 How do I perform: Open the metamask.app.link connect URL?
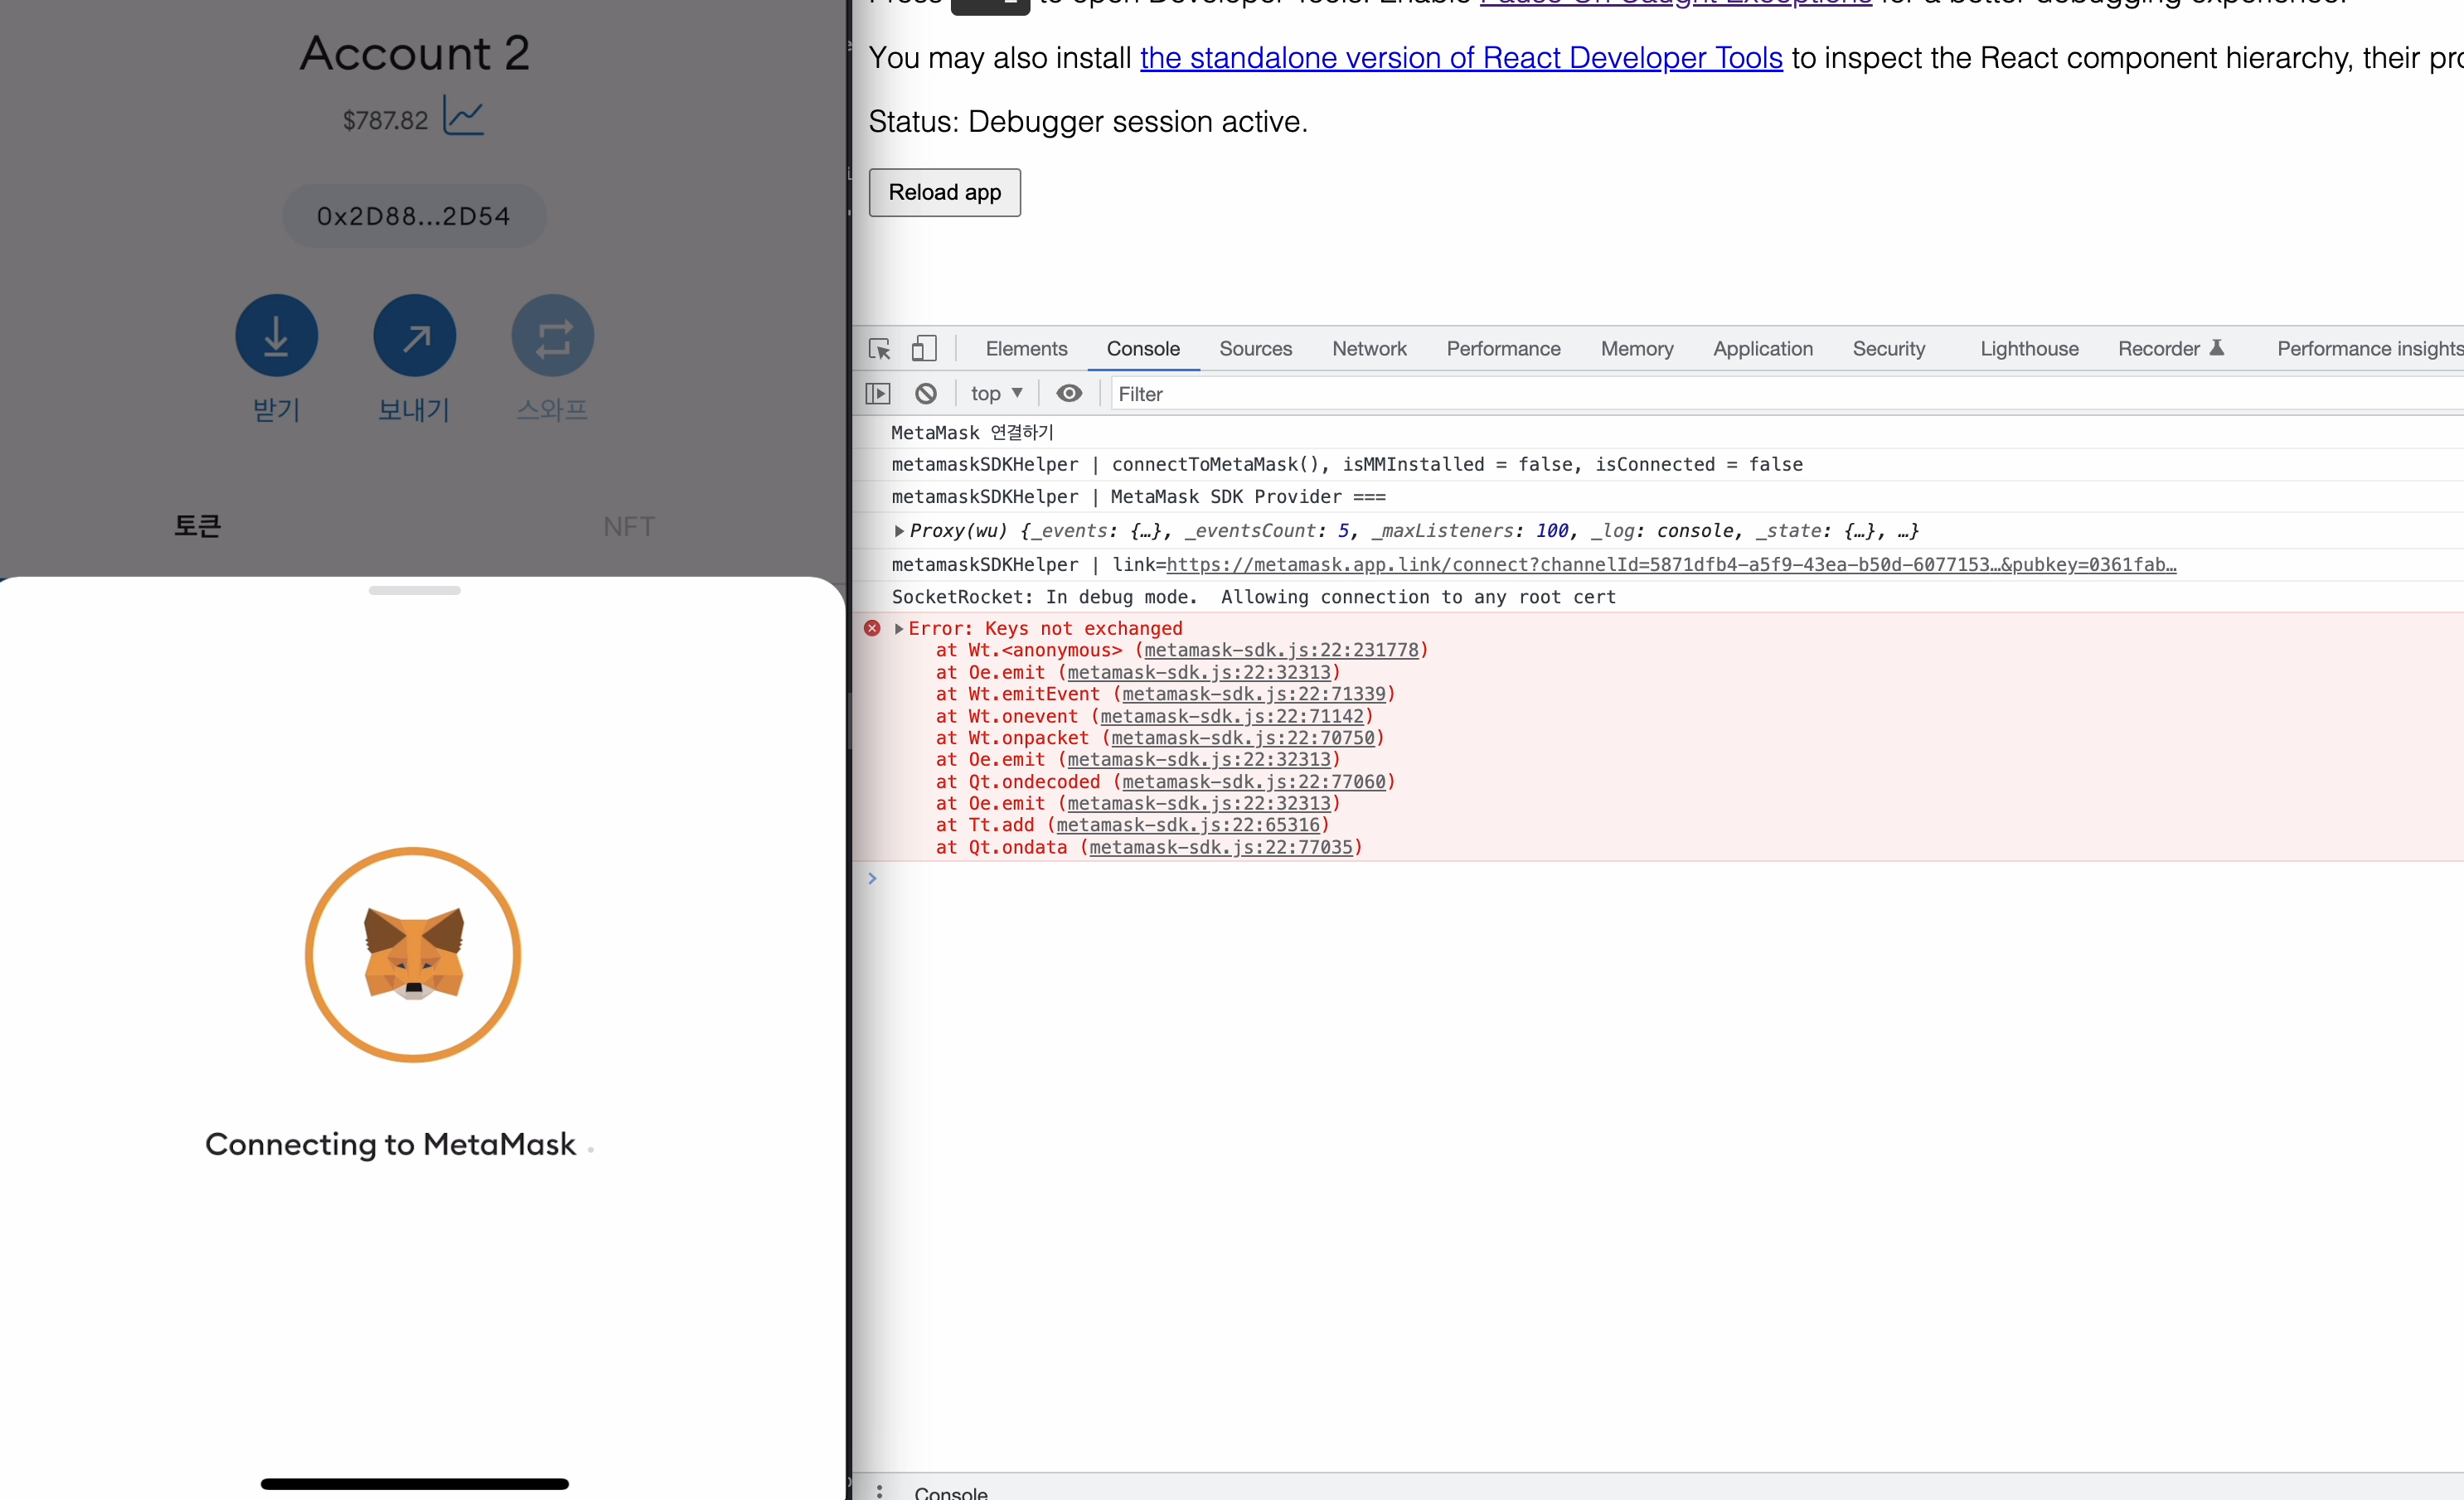pos(1671,564)
